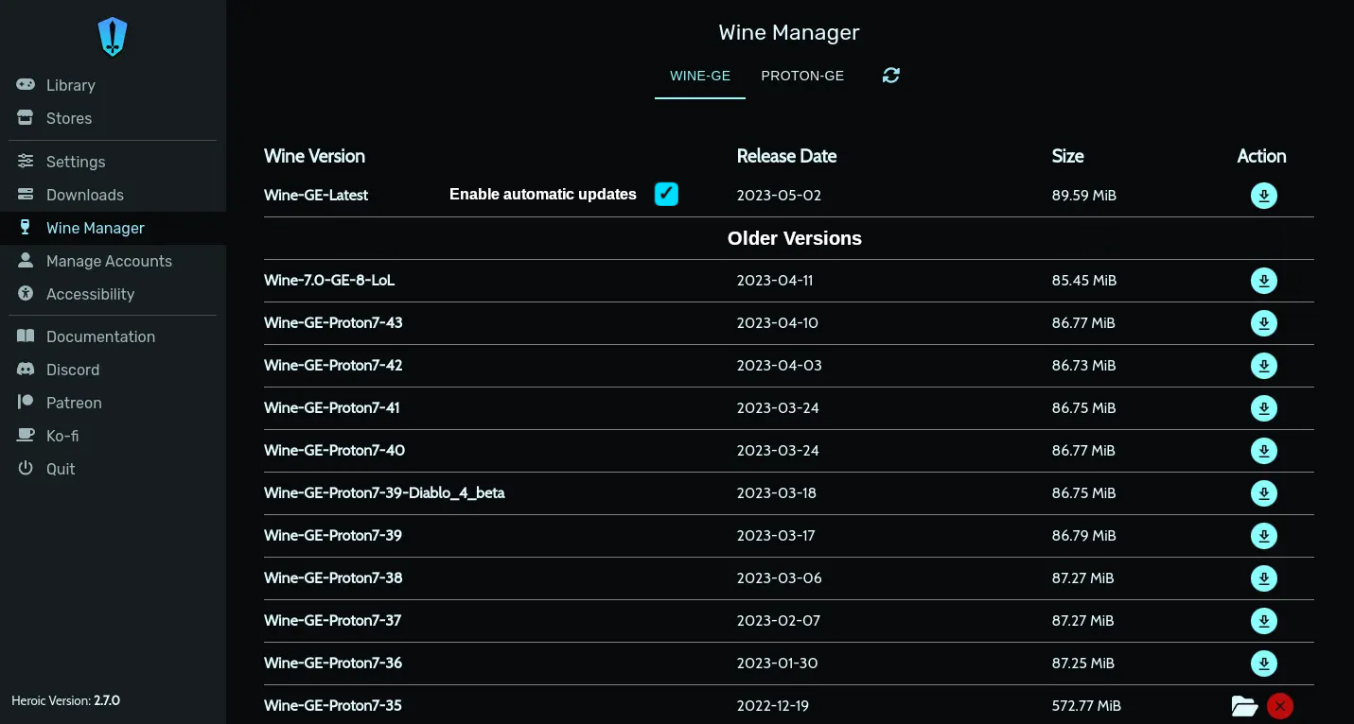The height and width of the screenshot is (724, 1354).
Task: Open Manage Accounts from sidebar
Action: pos(109,261)
